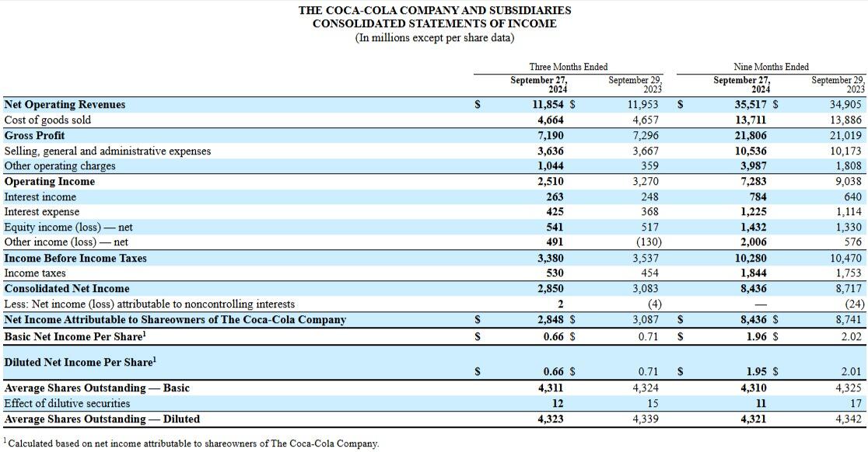The width and height of the screenshot is (868, 452).
Task: Click 'Average Shares Outstanding — Diluted' label
Action: (103, 419)
